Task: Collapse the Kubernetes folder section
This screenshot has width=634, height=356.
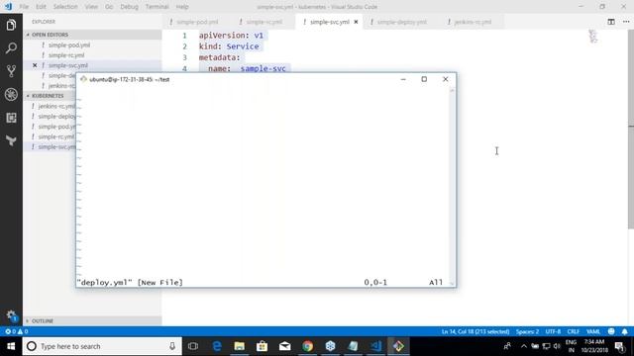Action: tap(50, 96)
